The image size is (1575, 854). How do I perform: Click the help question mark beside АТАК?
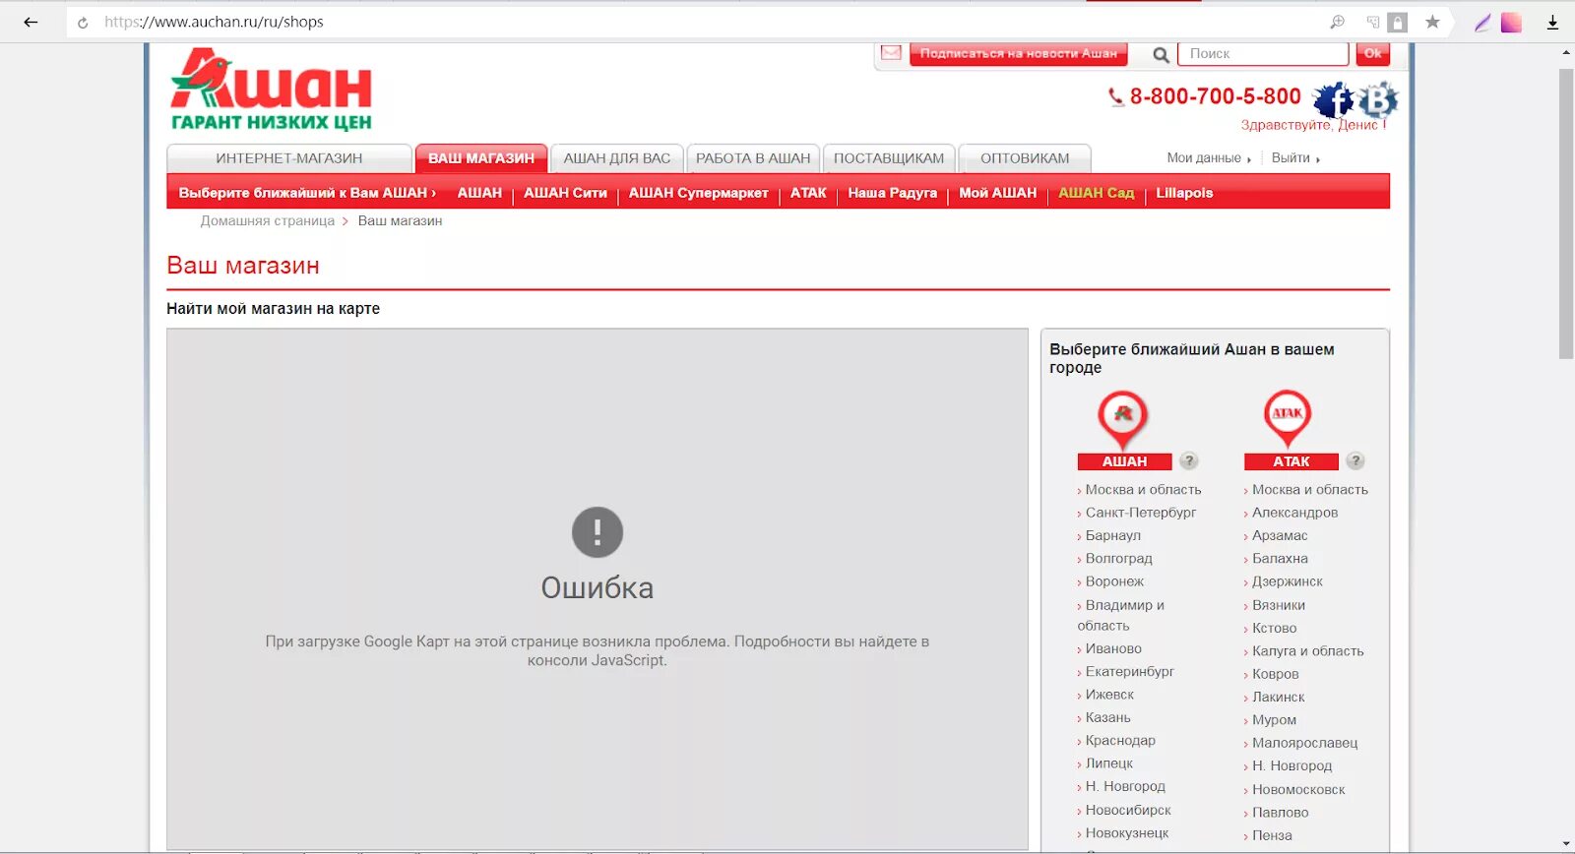(x=1355, y=460)
